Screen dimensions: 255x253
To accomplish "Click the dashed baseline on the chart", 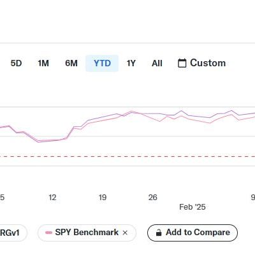I will pos(127,157).
